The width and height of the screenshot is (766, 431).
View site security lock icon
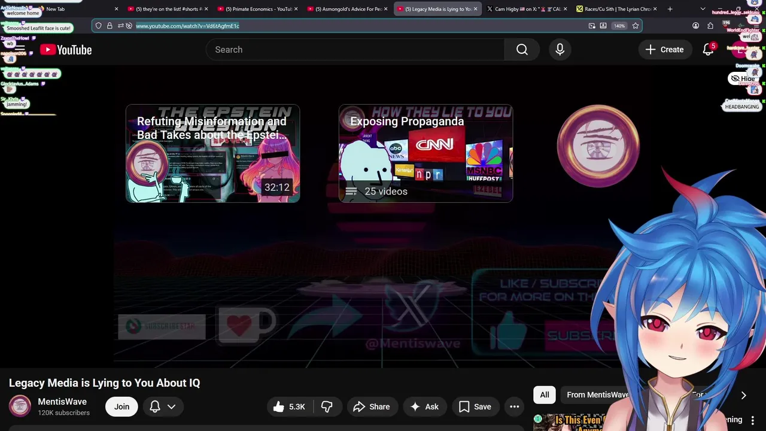[x=110, y=26]
